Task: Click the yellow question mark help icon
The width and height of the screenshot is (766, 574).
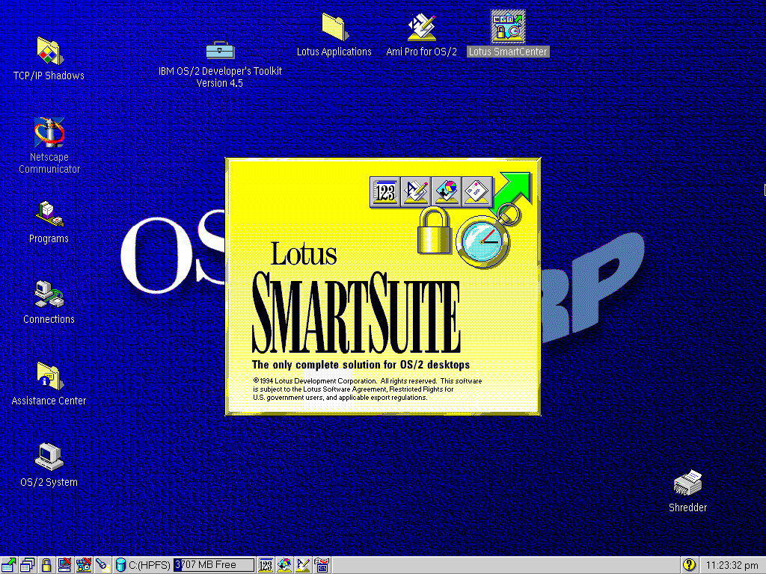Action: [x=689, y=565]
